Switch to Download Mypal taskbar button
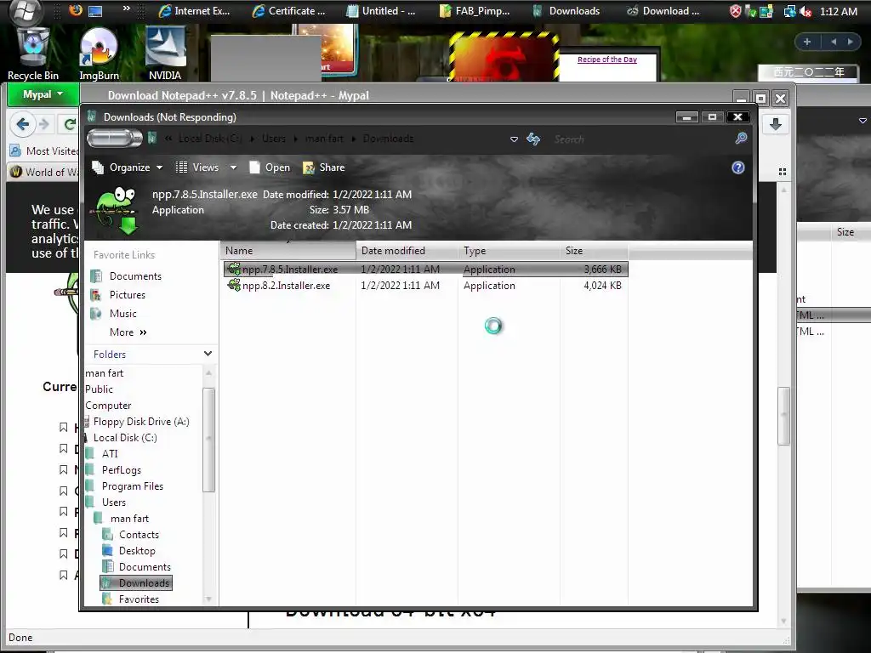 coord(663,11)
